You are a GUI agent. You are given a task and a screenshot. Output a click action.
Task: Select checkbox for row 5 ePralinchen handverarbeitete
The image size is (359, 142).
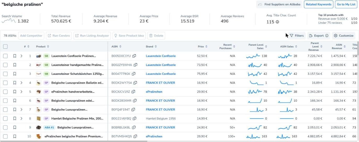(x=5, y=92)
